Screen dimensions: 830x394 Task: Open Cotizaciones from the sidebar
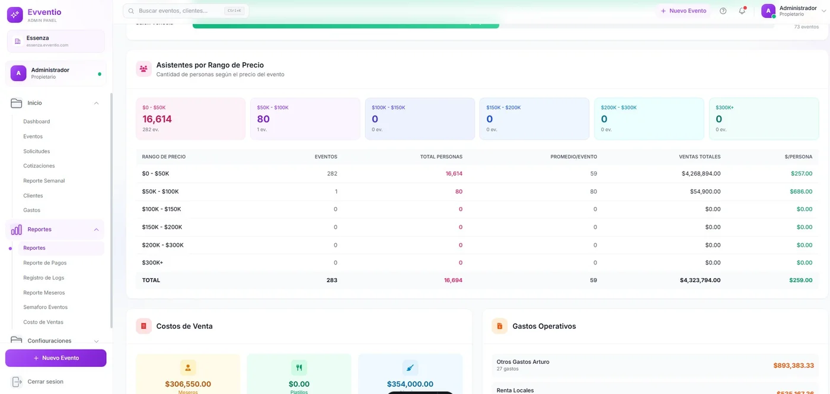[39, 166]
